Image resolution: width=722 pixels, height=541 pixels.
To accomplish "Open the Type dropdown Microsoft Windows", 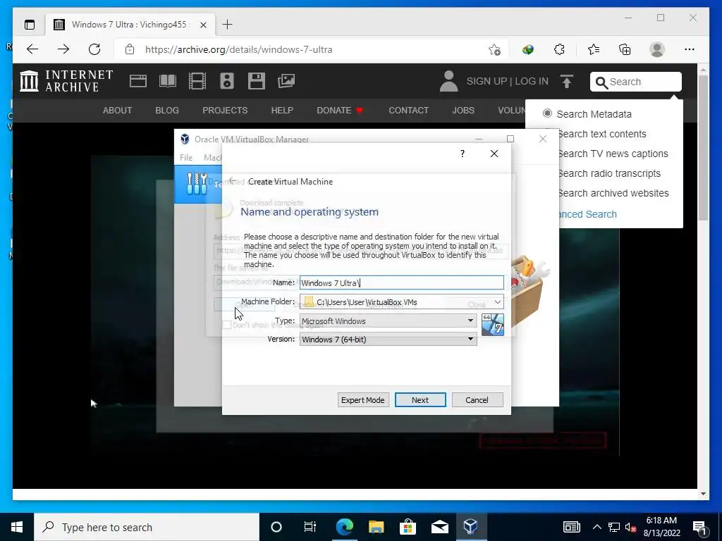I will (x=388, y=321).
